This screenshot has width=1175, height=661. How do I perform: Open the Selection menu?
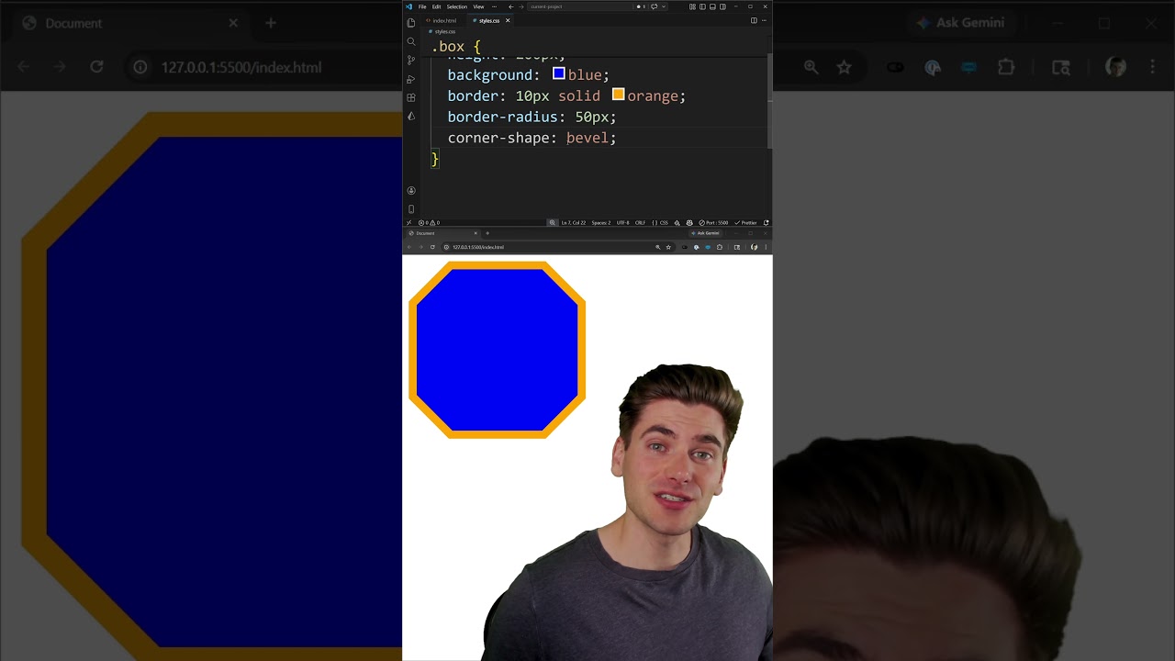tap(457, 6)
